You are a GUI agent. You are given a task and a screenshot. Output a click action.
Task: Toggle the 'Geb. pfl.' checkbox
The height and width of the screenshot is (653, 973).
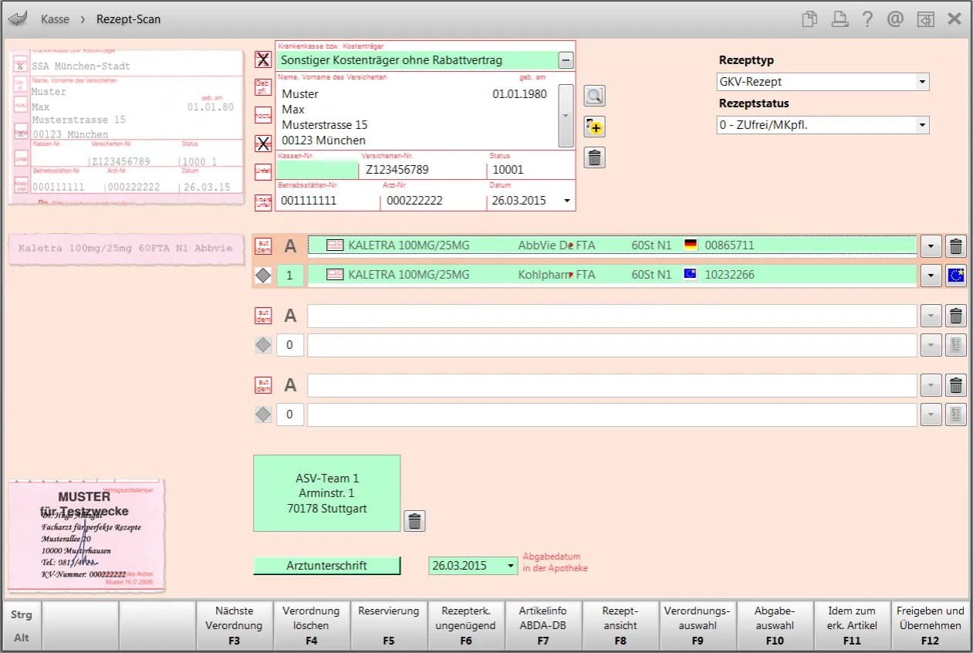263,86
